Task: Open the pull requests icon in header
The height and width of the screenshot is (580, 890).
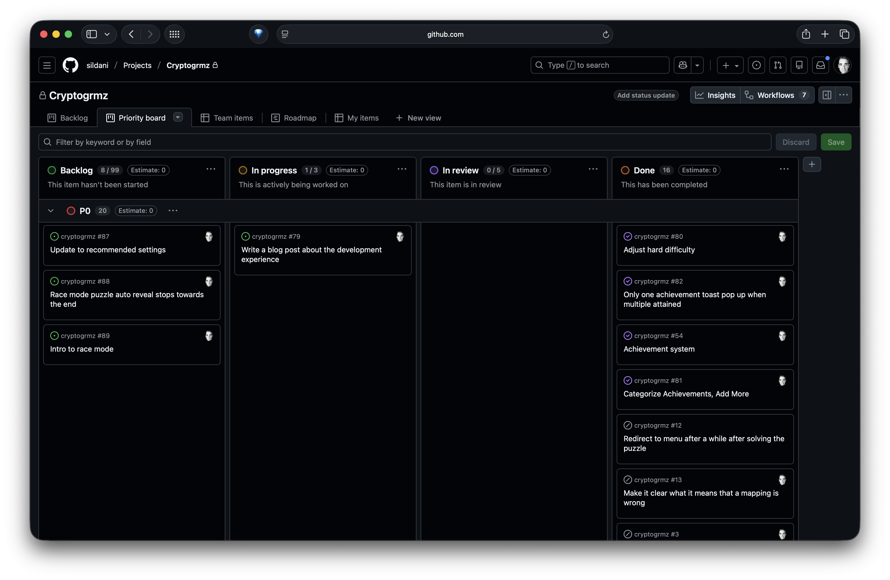Action: [778, 65]
